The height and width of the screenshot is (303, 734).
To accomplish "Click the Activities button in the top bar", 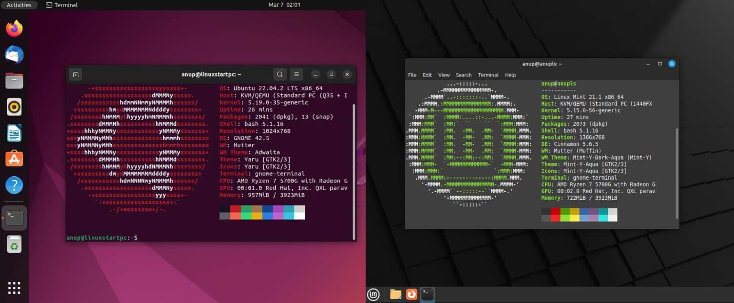I will coord(19,5).
